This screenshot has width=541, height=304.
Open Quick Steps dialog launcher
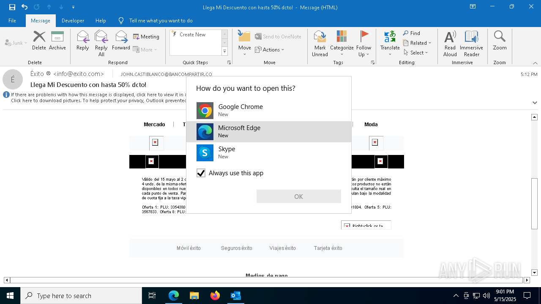coord(229,62)
